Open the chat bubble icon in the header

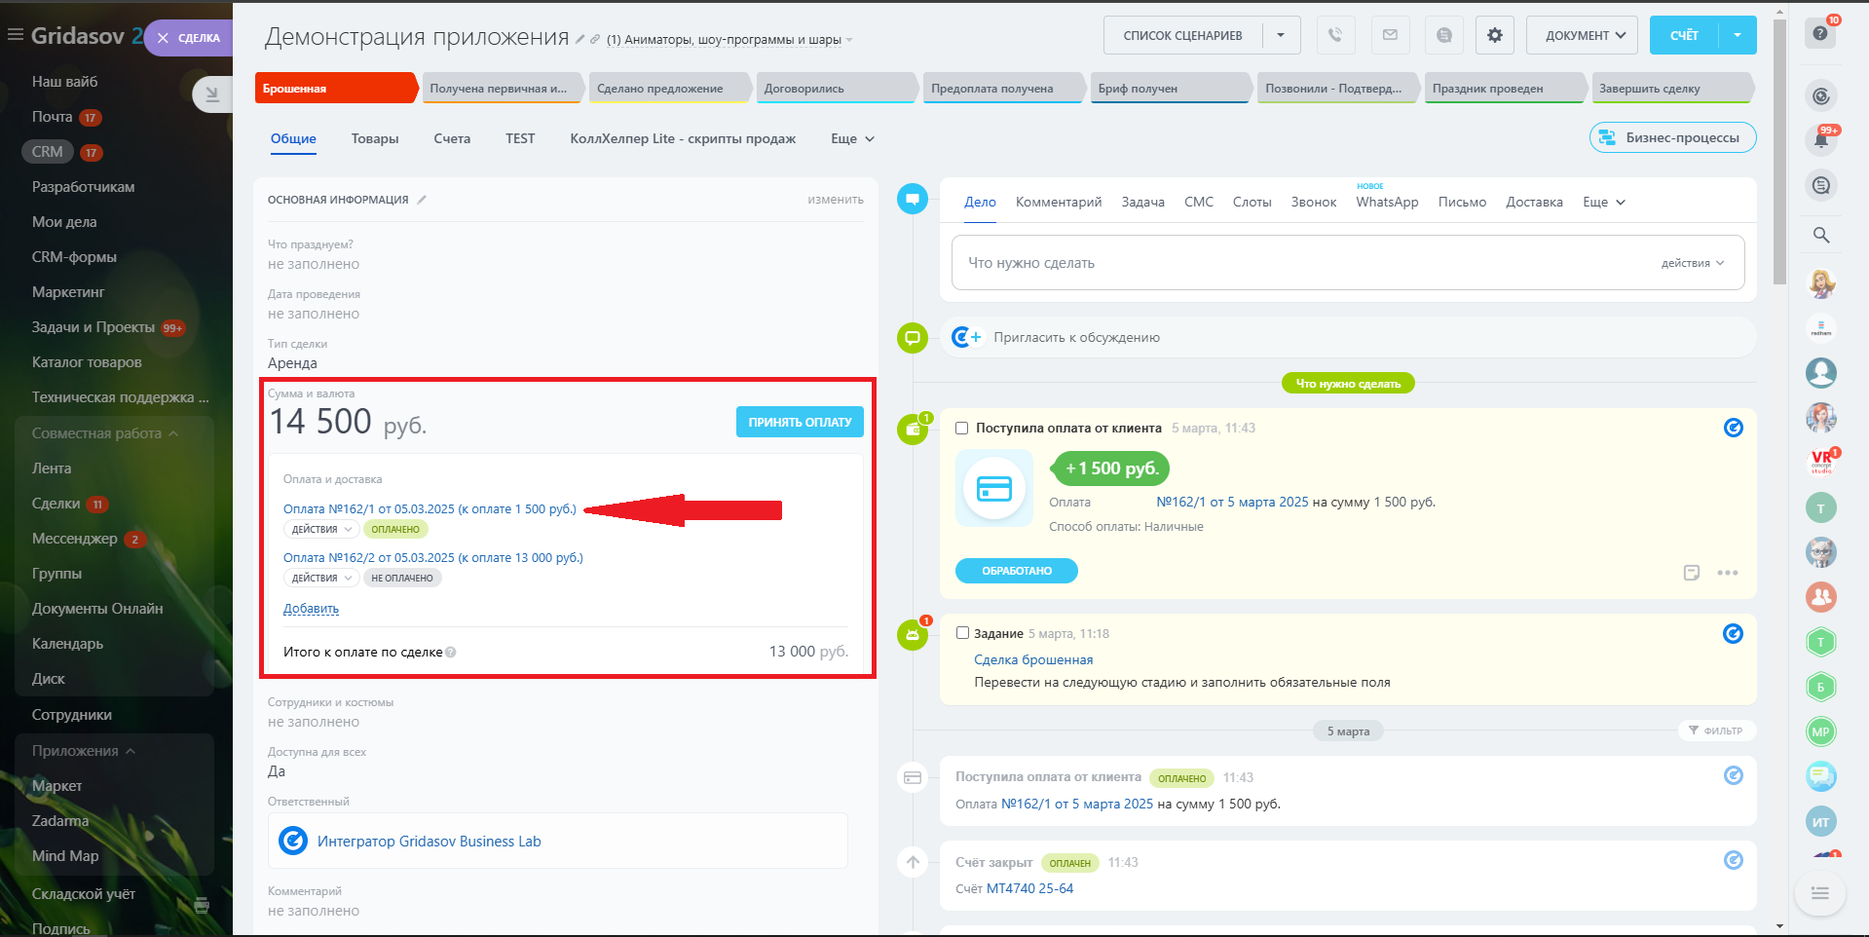pyautogui.click(x=1444, y=35)
